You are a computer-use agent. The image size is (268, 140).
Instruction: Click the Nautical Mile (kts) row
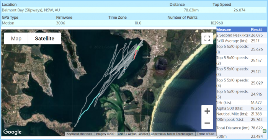(x=242, y=114)
